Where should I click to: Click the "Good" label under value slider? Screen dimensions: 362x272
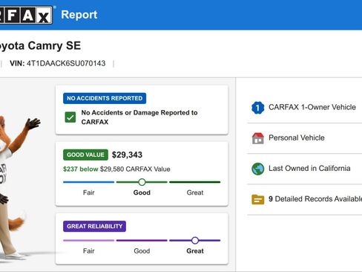[x=142, y=192]
